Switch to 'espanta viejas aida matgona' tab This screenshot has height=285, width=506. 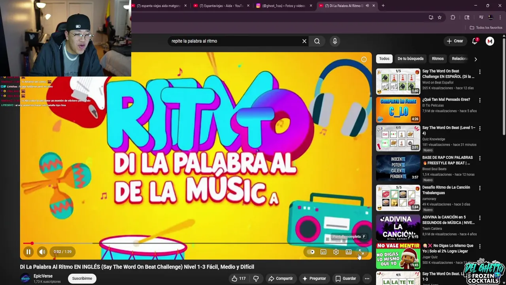pos(159,6)
